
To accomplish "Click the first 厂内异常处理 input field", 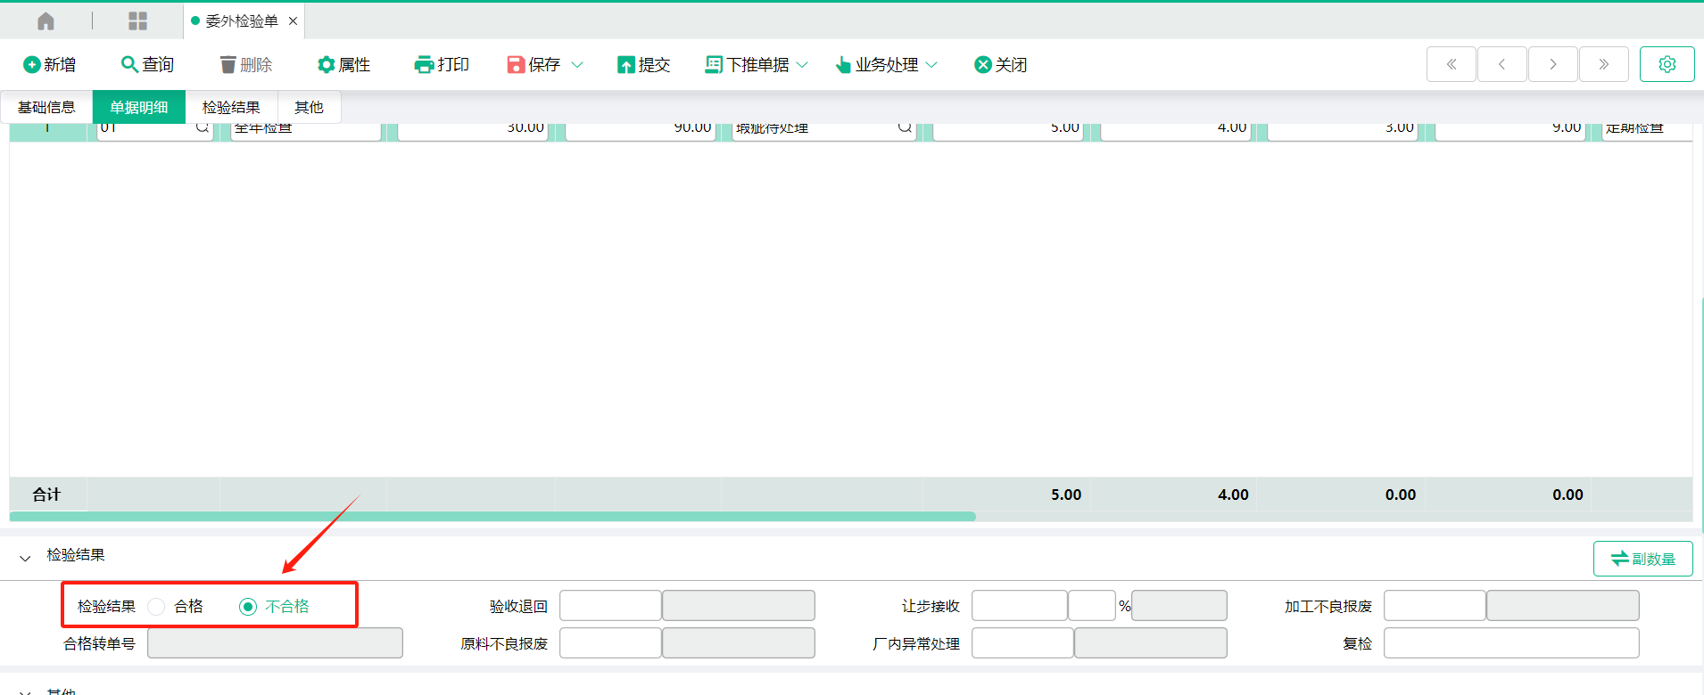I will click(1022, 643).
